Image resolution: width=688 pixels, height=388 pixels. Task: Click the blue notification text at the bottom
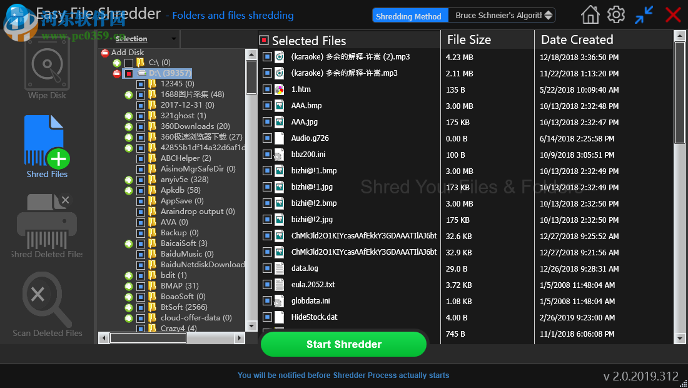pos(343,375)
